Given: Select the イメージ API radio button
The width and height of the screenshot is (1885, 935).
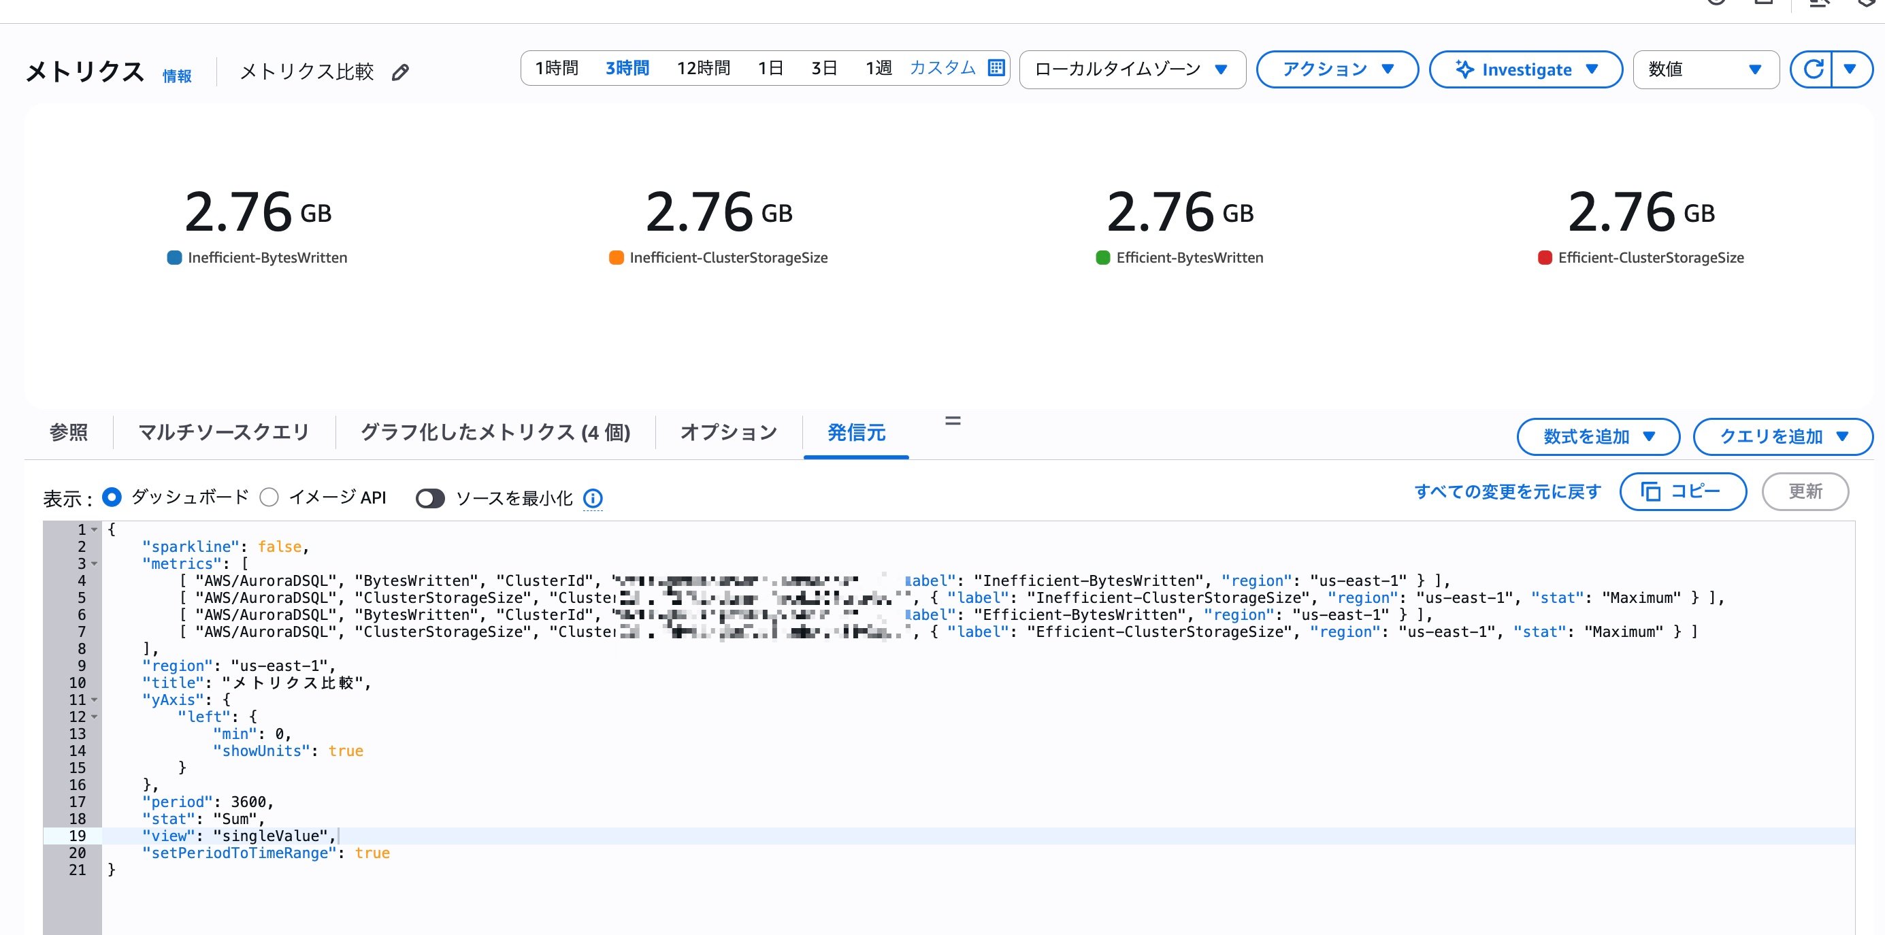Looking at the screenshot, I should (x=269, y=497).
